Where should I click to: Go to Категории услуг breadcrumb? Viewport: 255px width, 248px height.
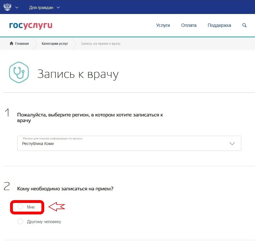tap(55, 44)
